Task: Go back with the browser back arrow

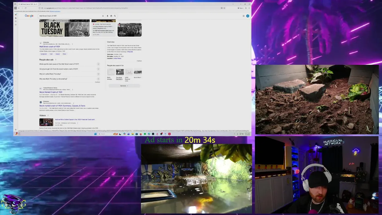Action: (x=19, y=8)
